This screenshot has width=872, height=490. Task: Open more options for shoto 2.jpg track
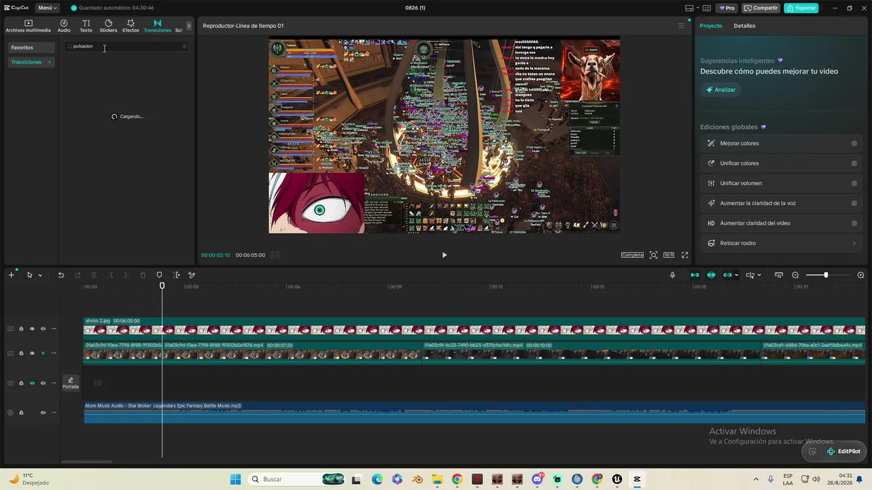[54, 329]
